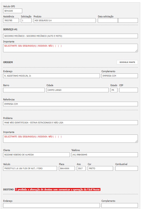This screenshot has height=209, width=163.
Task: Select the Assistência number field
Action: point(11,20)
